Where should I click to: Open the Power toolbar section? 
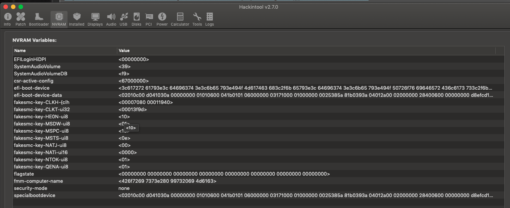162,19
